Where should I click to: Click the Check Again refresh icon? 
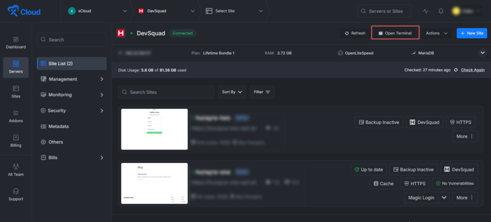tap(456, 70)
